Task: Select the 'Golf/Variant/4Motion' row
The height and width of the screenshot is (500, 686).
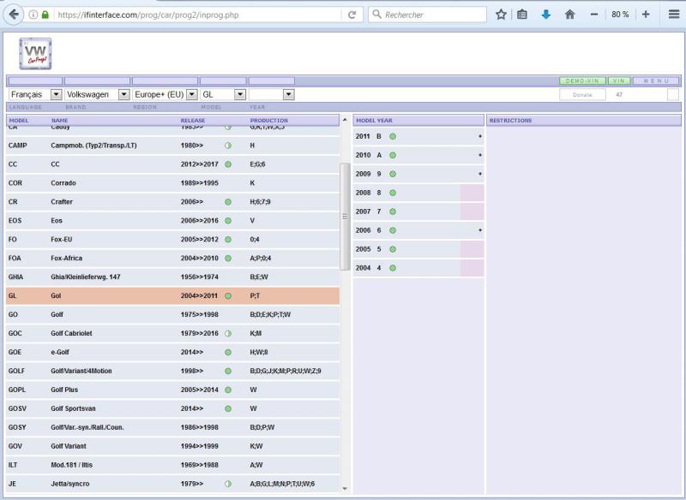Action: 173,371
